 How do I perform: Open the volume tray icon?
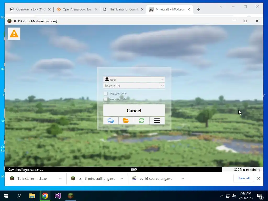(x=234, y=196)
